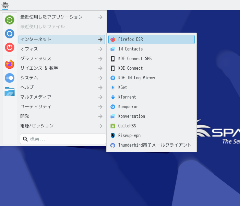Launch Firefox from the favorites sidebar
Screen dimensions: 240x206
10,64
